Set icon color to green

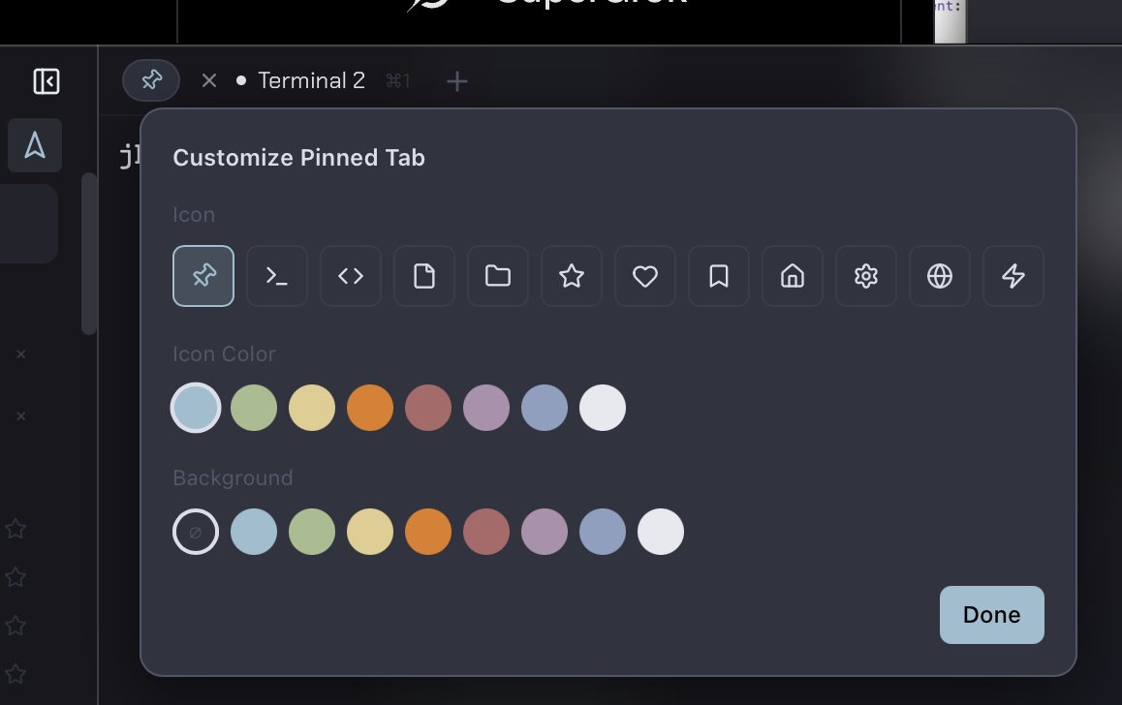(x=254, y=408)
